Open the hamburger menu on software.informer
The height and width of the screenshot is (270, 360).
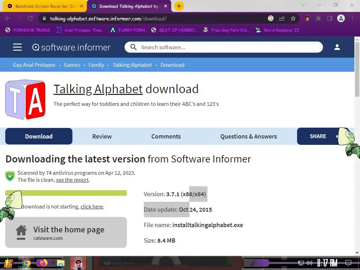(17, 47)
